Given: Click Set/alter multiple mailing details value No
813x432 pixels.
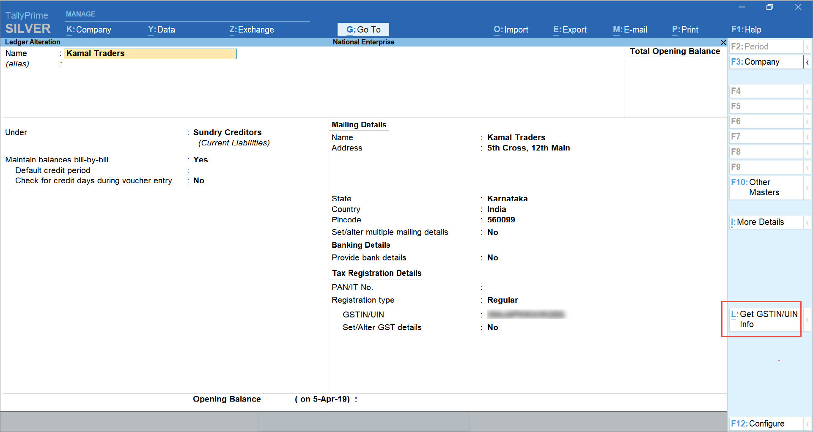Looking at the screenshot, I should [492, 232].
